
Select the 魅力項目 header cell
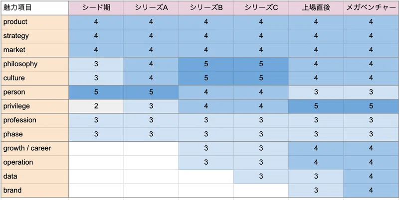pos(34,7)
